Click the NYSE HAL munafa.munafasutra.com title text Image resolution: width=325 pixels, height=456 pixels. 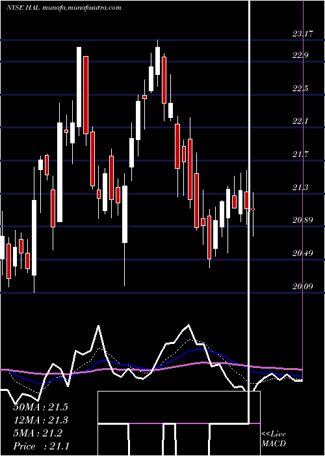coord(64,8)
